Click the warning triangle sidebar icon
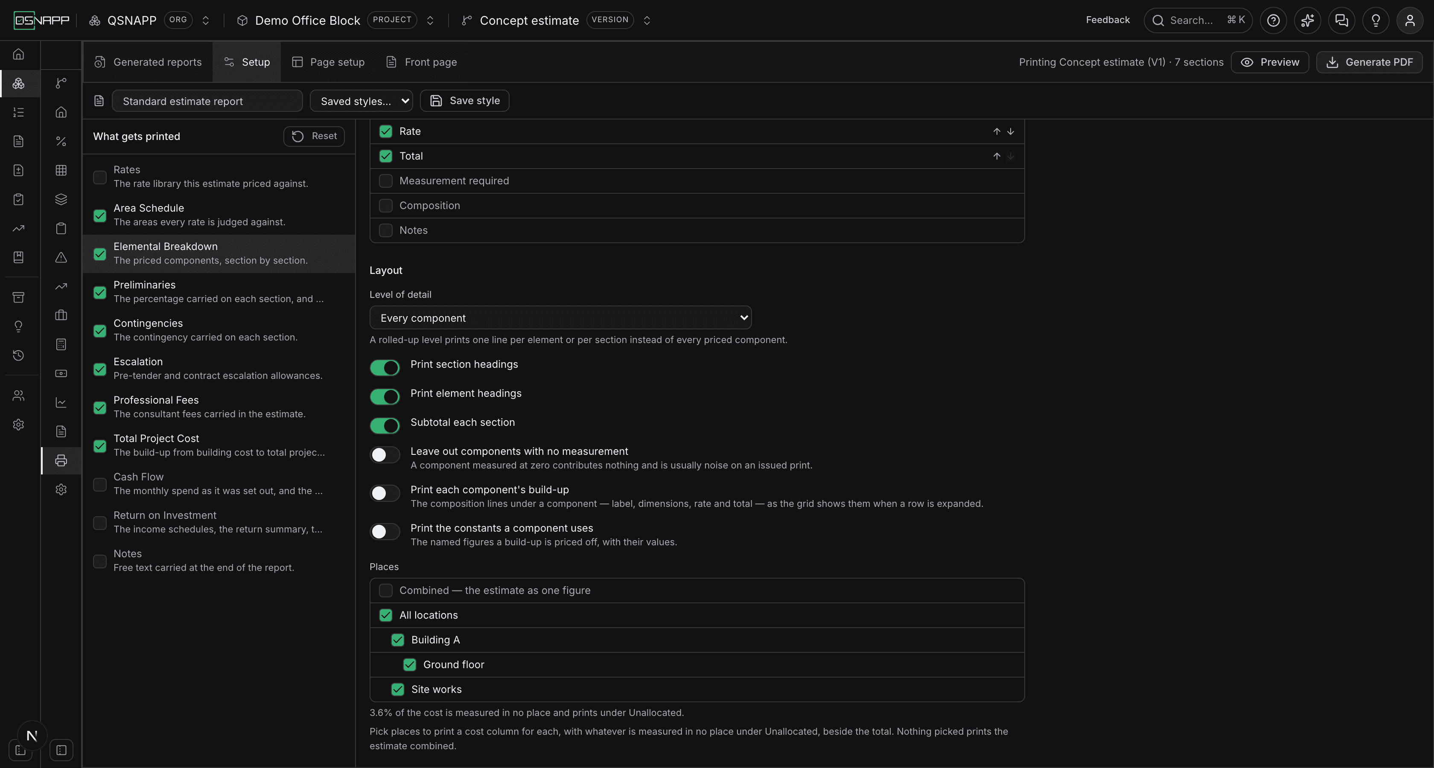This screenshot has width=1434, height=768. point(61,257)
